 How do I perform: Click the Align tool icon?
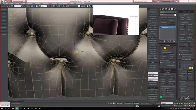click(85, 6)
